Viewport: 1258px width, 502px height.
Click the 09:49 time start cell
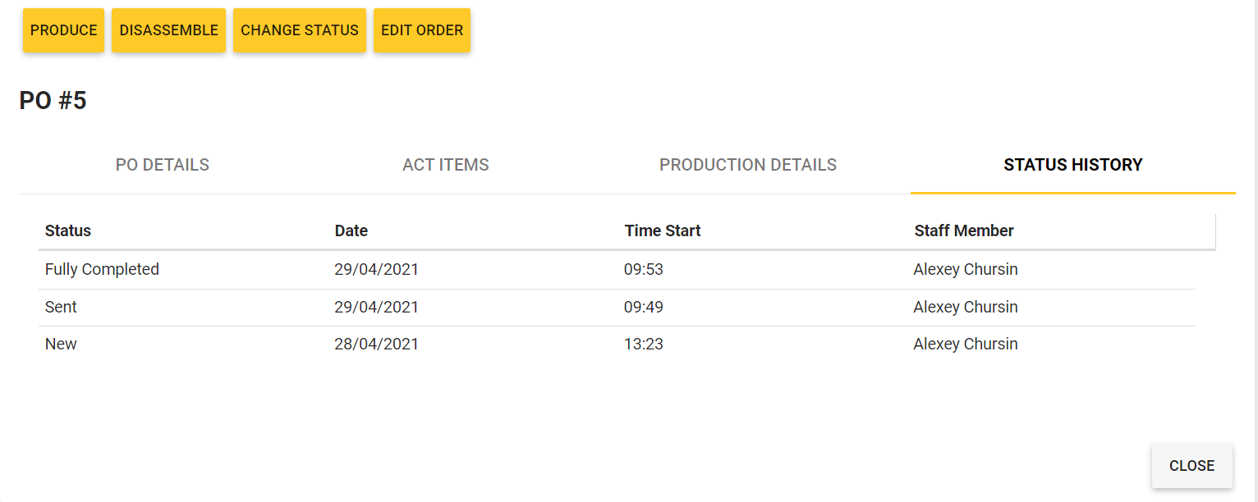pos(644,308)
